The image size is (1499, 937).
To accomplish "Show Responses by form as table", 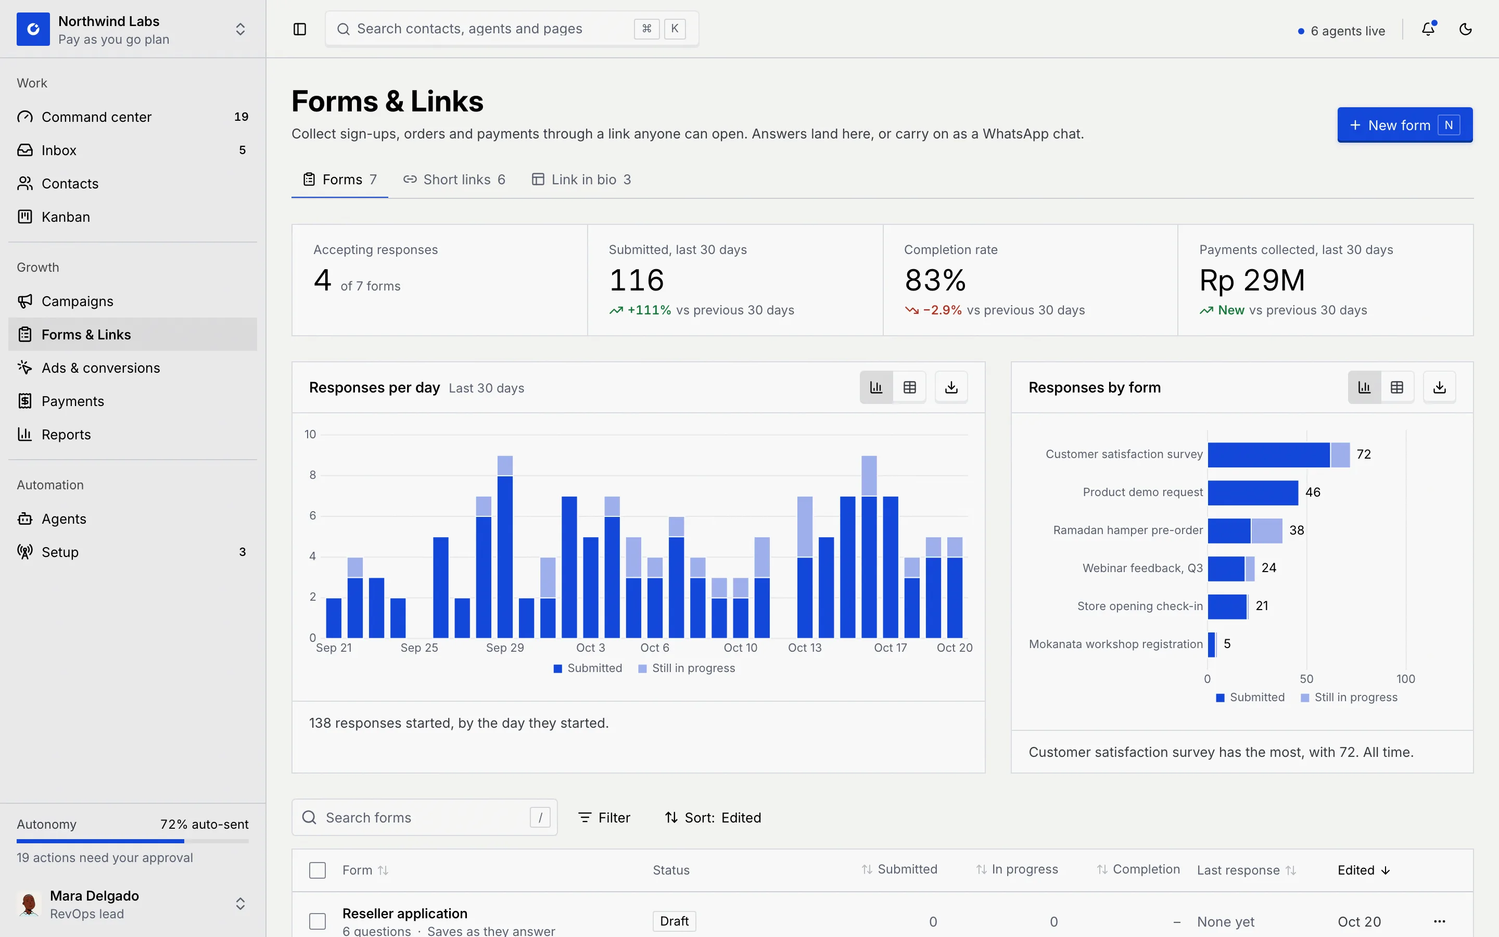I will point(1398,387).
